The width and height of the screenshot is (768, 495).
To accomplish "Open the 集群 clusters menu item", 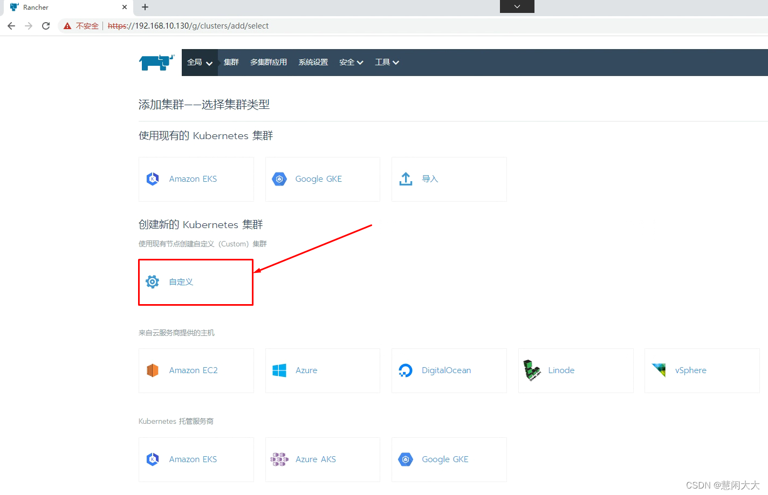I will [x=231, y=63].
